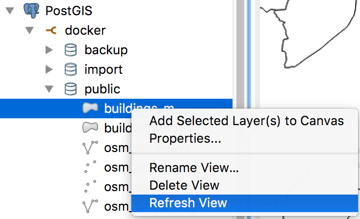
Task: Expand the backup schema
Action: (x=49, y=50)
